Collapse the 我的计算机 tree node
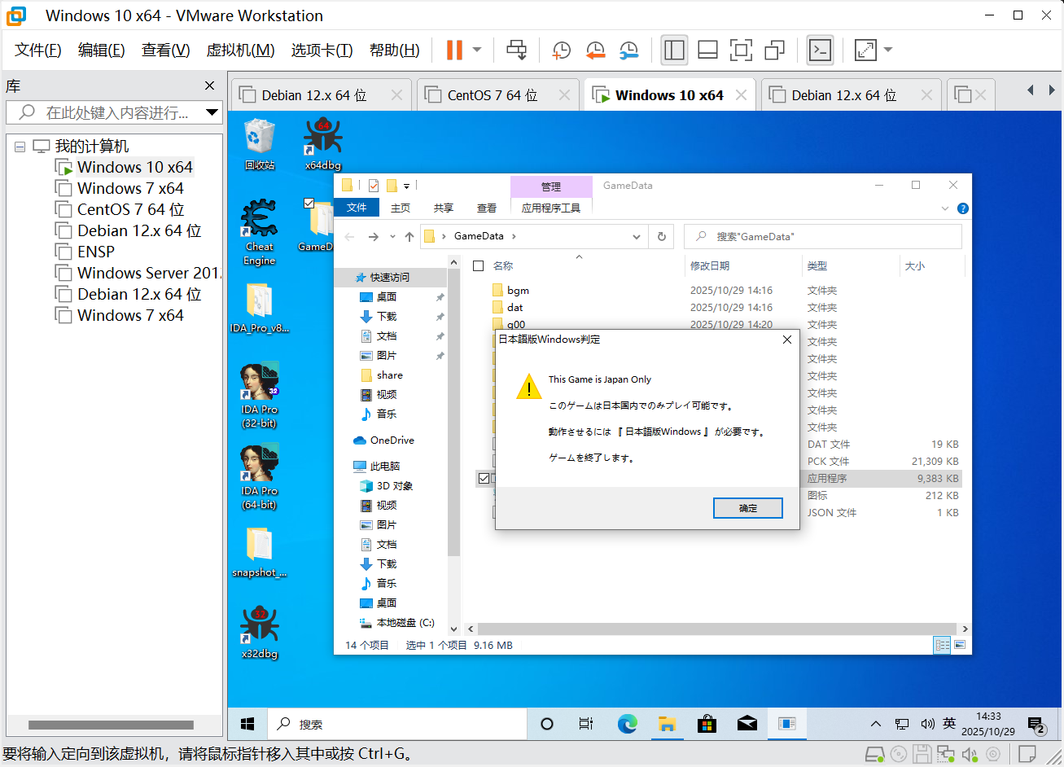Viewport: 1064px width, 767px height. (20, 147)
